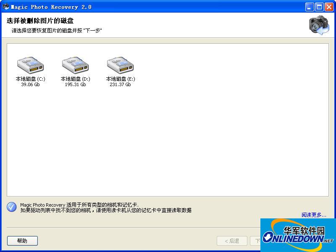Click the camera logo in the header

coord(319,25)
